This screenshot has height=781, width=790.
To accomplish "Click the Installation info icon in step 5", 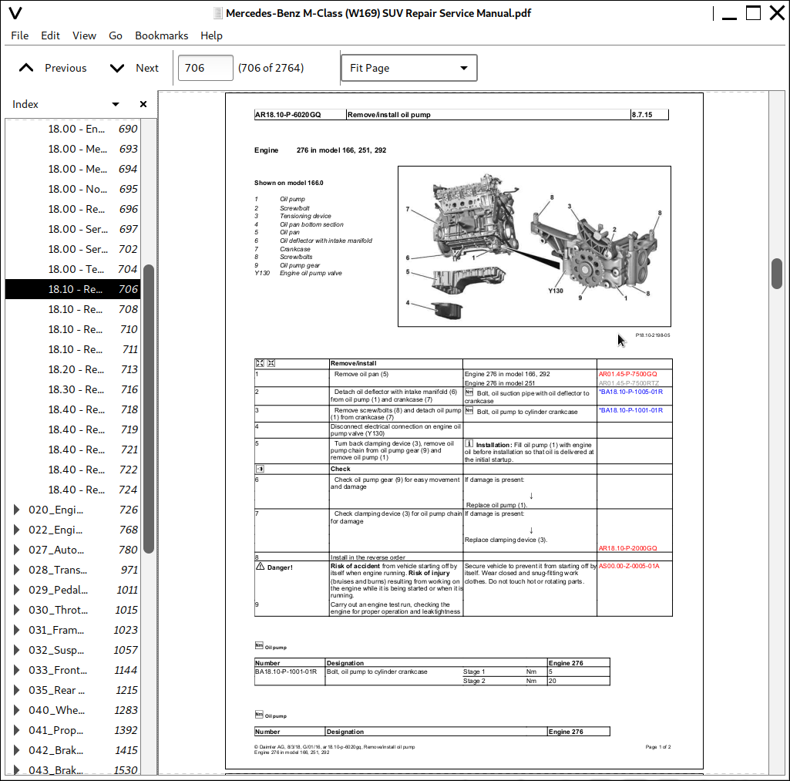I will (469, 444).
